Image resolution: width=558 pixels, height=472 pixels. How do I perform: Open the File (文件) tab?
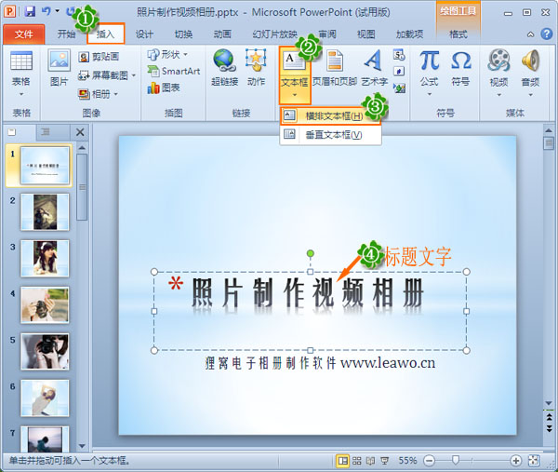pos(24,34)
